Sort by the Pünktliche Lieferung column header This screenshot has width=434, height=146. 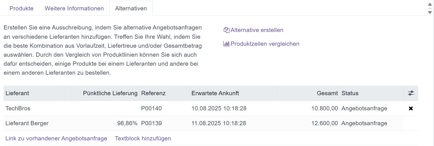pos(110,93)
